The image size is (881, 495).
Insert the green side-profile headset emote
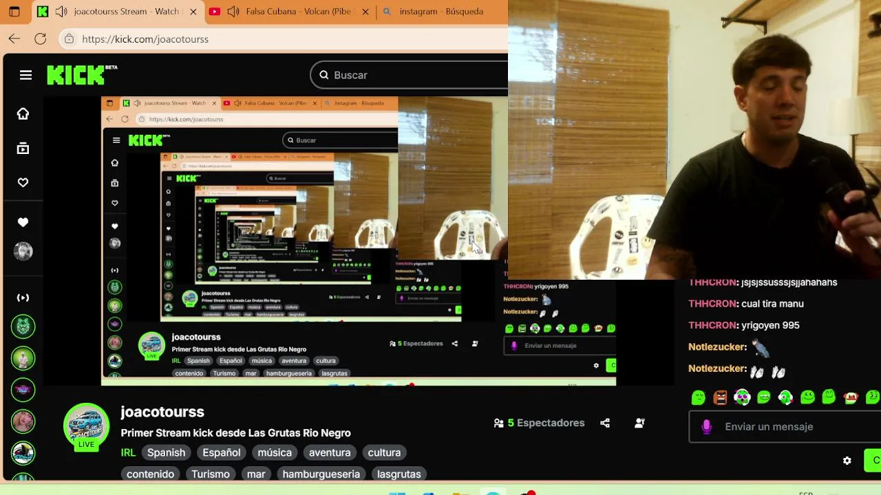[785, 397]
